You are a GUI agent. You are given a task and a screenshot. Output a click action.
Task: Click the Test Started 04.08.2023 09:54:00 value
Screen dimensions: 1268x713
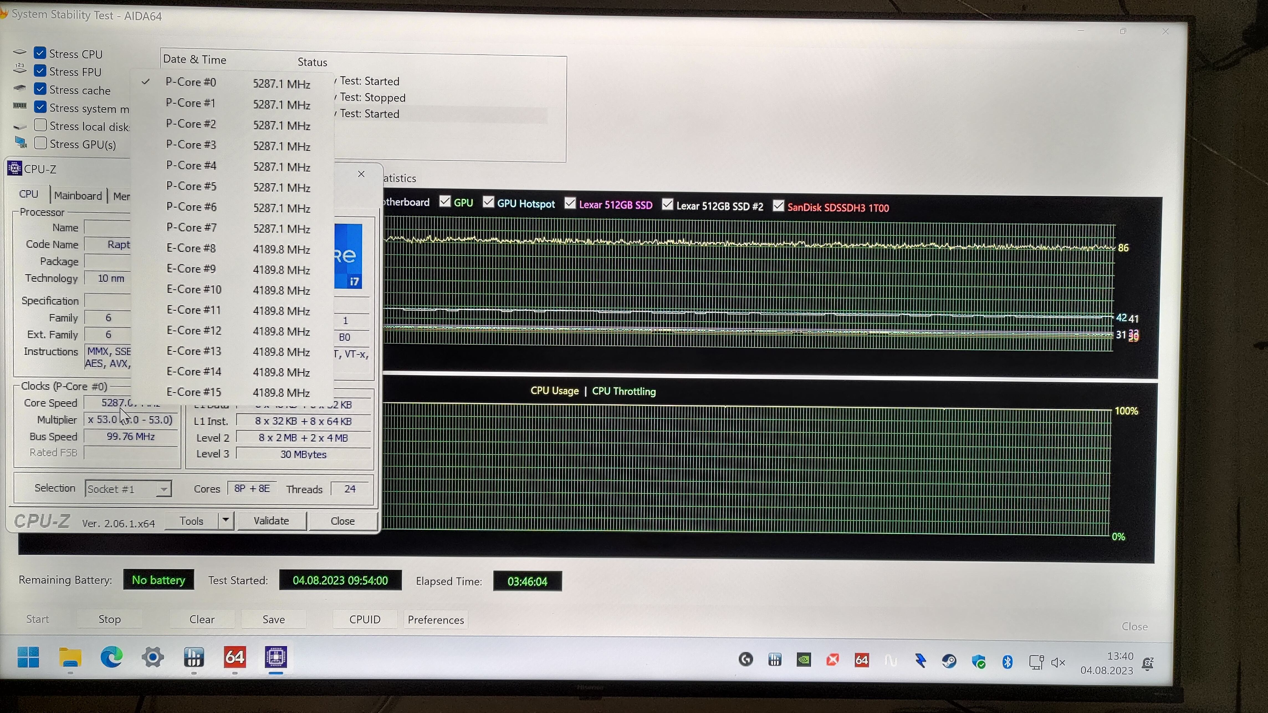(340, 580)
